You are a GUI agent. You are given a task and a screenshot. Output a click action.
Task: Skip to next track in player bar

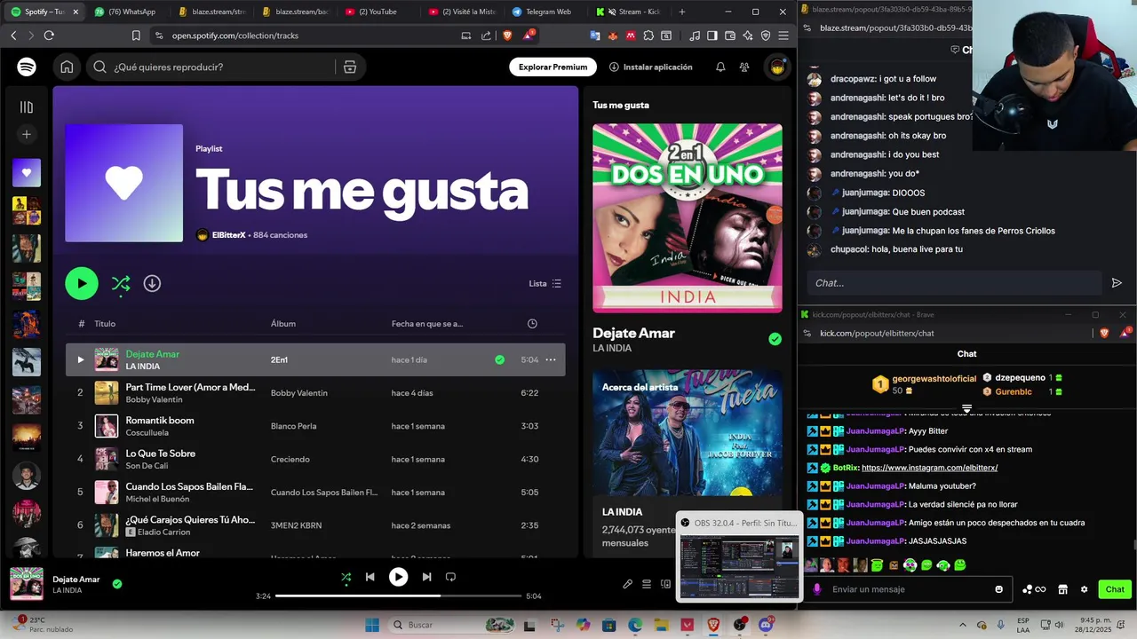tap(426, 577)
